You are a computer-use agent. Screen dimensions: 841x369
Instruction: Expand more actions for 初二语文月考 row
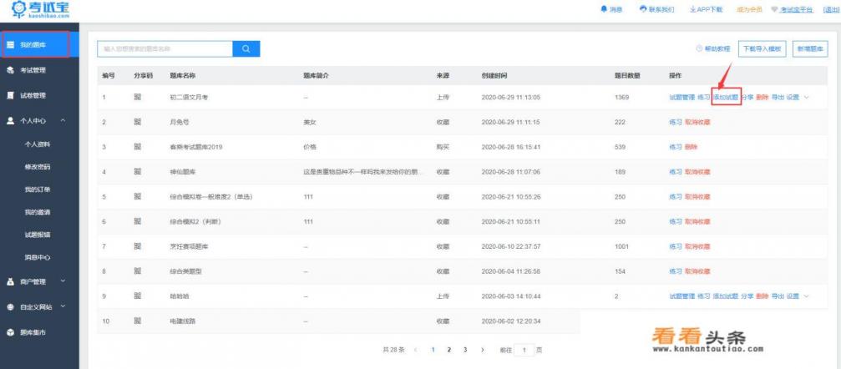point(806,98)
